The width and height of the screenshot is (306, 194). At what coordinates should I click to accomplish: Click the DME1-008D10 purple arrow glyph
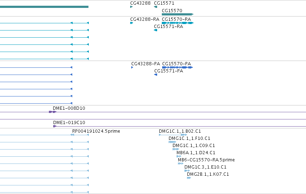point(53,112)
